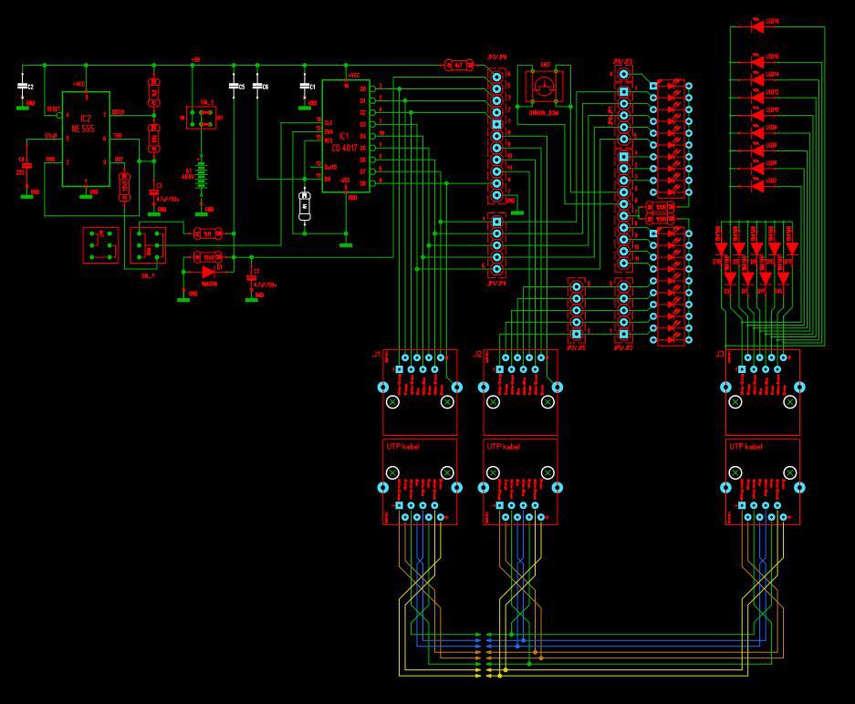Viewport: 855px width, 704px height.
Task: Click capacitor C1 near IC1
Action: (x=305, y=86)
